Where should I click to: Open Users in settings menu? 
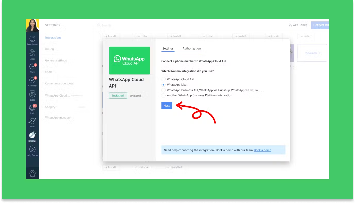click(x=49, y=72)
